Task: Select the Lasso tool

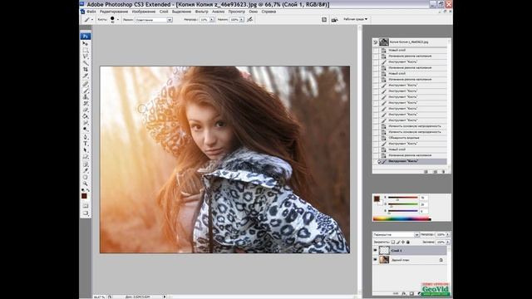Action: pos(85,56)
